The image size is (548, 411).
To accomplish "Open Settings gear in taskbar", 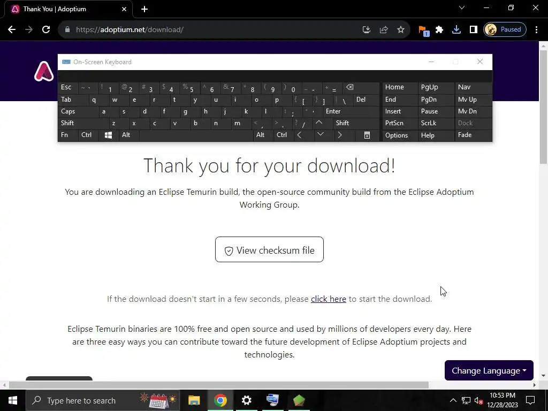I will click(x=246, y=400).
